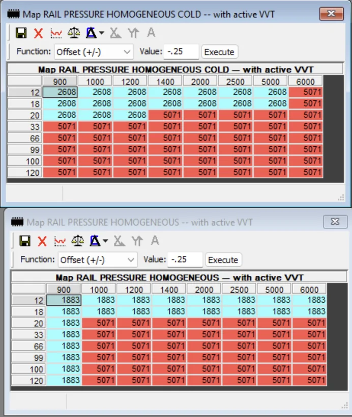Click Value field in COLD map window
The image size is (352, 417).
point(181,51)
